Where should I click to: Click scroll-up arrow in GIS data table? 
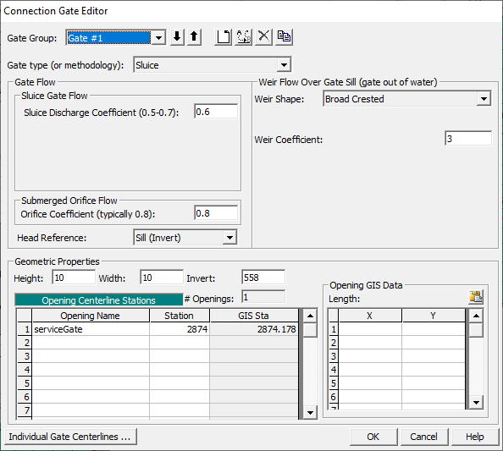coord(476,316)
